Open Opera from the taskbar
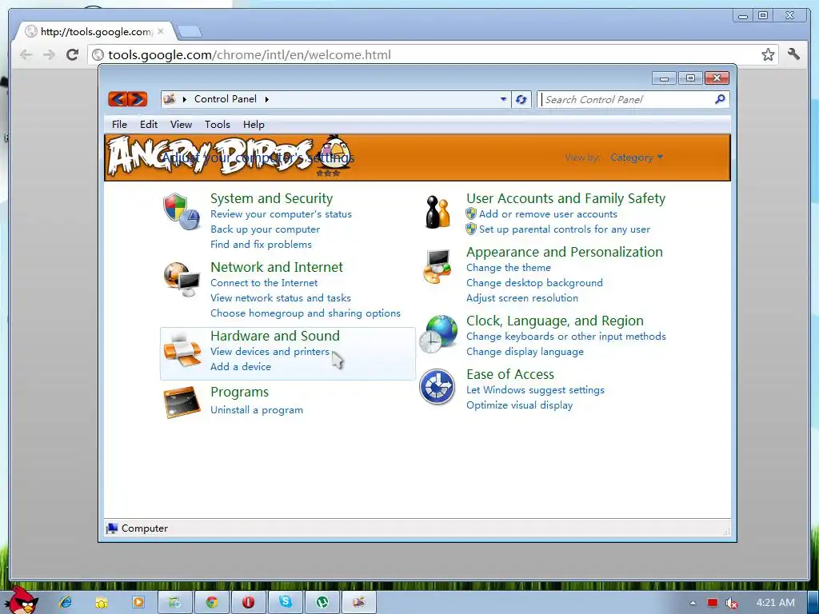Image resolution: width=819 pixels, height=614 pixels. tap(249, 603)
